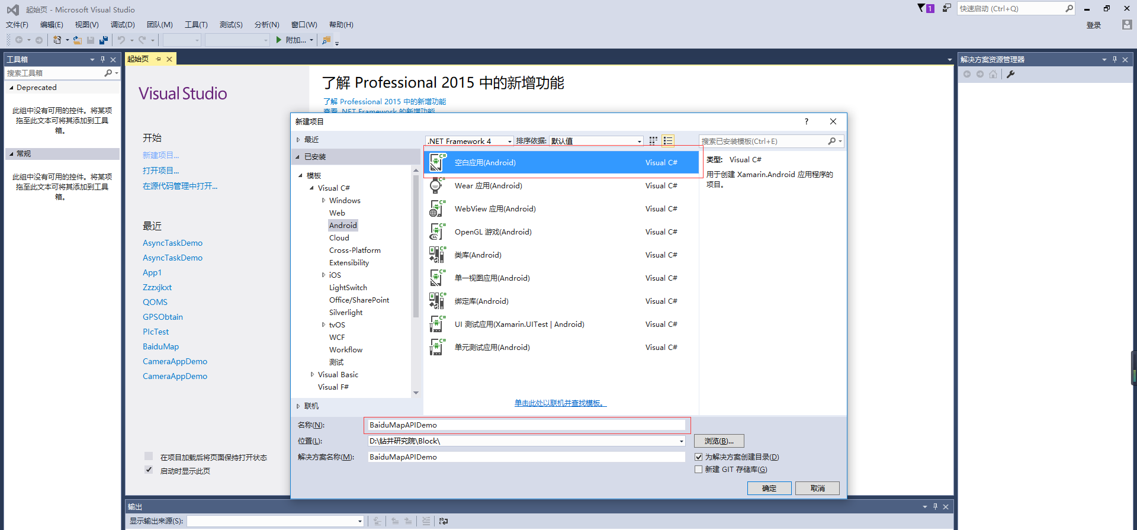Click link to find templates online
The height and width of the screenshot is (530, 1137).
coord(560,403)
